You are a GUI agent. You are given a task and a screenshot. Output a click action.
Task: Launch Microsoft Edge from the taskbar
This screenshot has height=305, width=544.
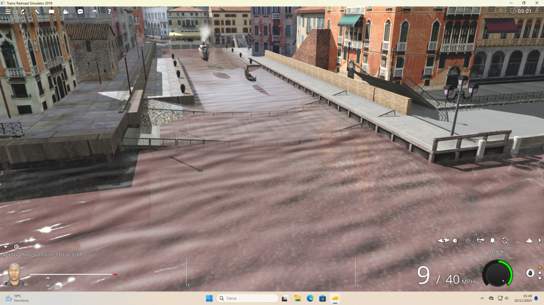(x=310, y=298)
